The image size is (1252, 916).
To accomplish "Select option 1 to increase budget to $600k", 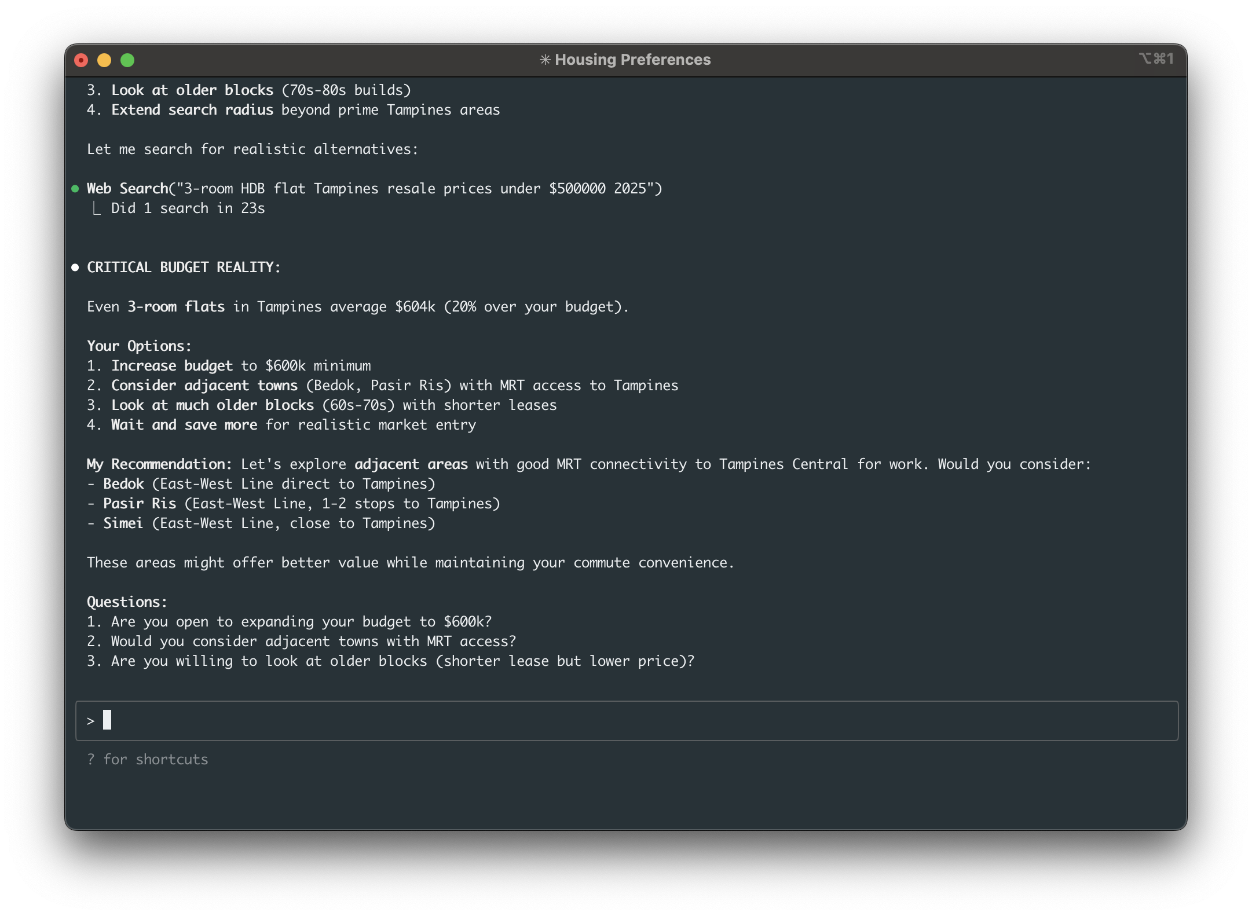I will click(229, 365).
